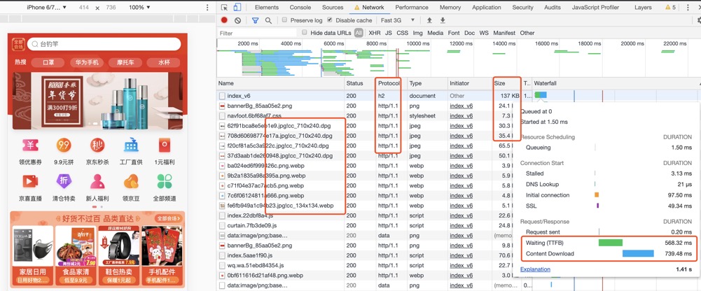Screen dimensions: 701x291
Task: Toggle device toolbar icon in DevTools
Action: [x=237, y=7]
